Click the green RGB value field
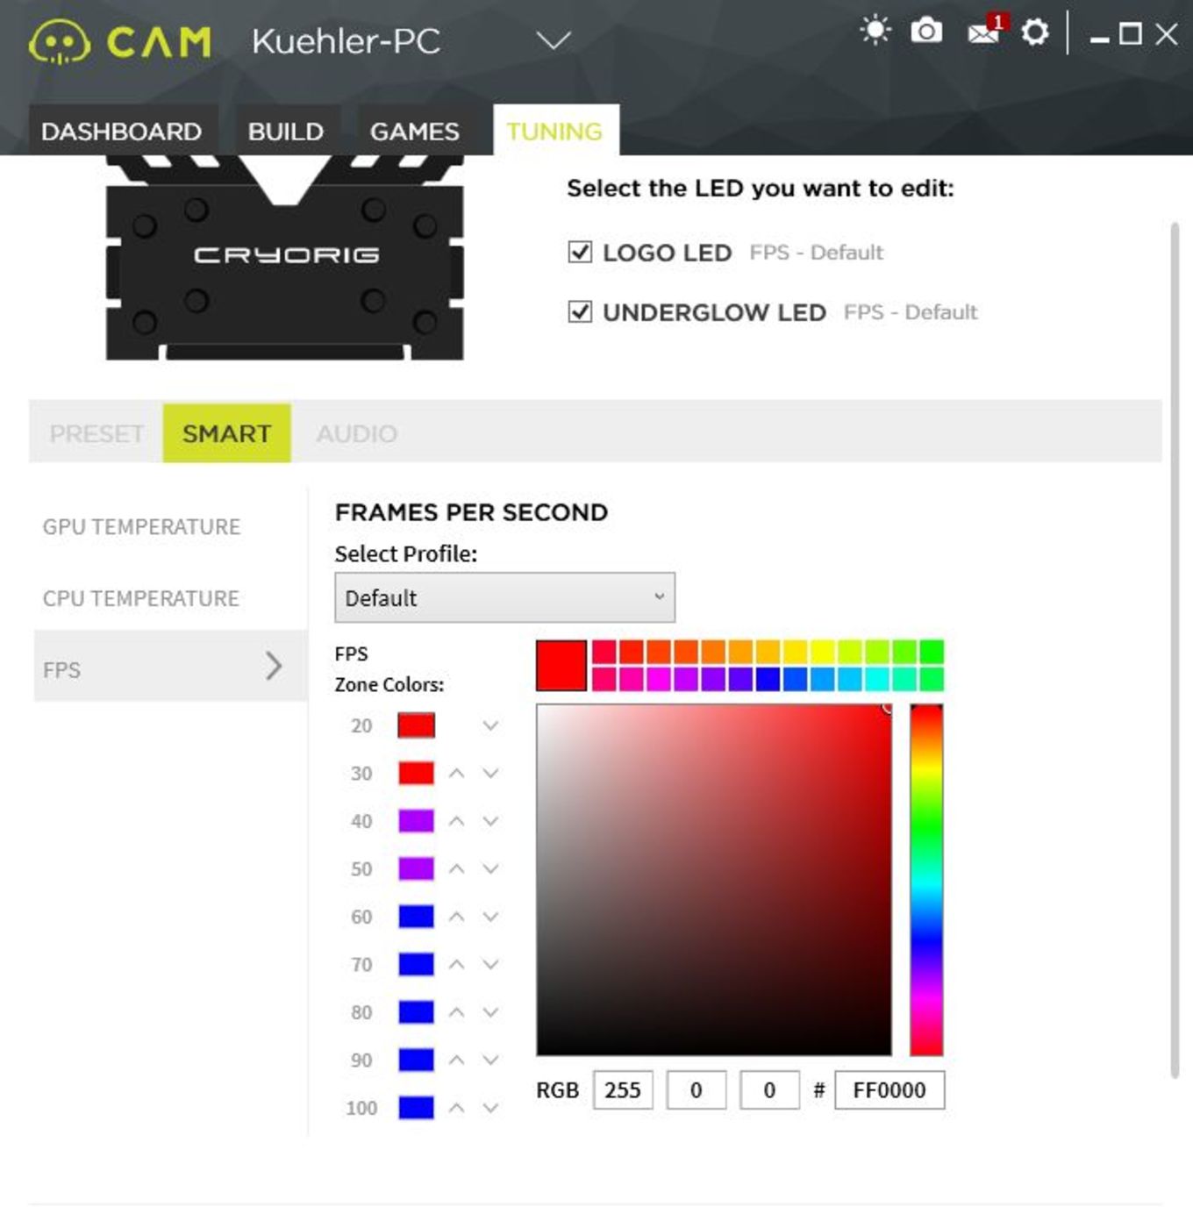 697,1089
